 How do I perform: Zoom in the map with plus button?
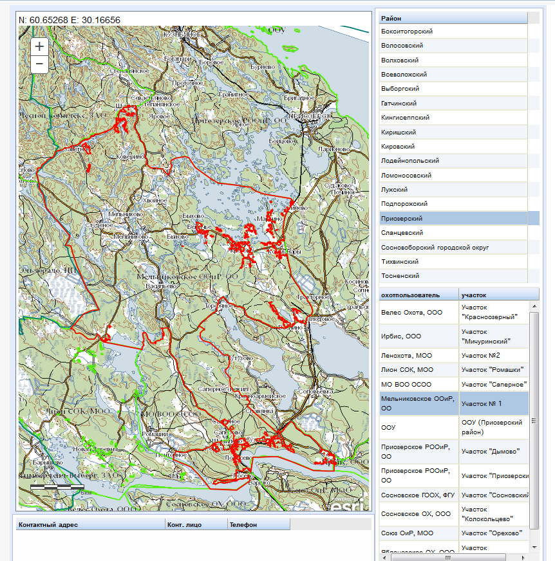coord(39,46)
